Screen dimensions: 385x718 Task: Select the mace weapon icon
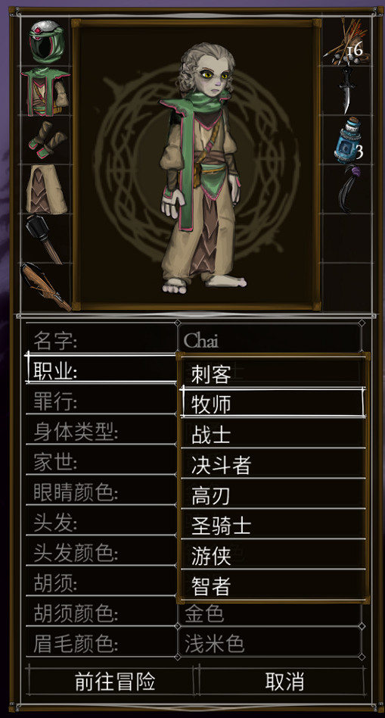(x=43, y=239)
